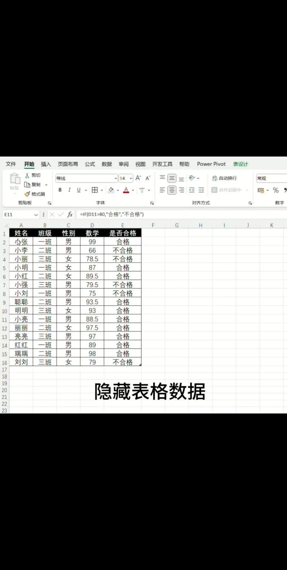Toggle middle vertical align
Viewport: 287px width, 570px height.
(x=172, y=178)
